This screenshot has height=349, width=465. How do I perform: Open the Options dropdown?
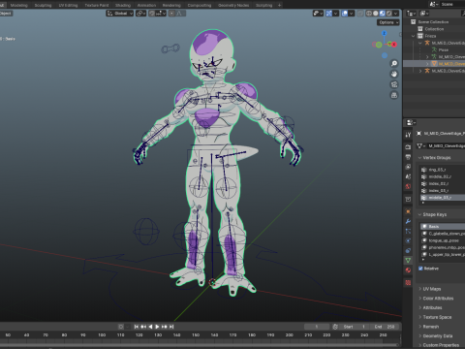point(388,22)
